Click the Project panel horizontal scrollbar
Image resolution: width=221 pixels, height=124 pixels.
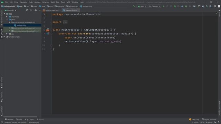coord(20,117)
